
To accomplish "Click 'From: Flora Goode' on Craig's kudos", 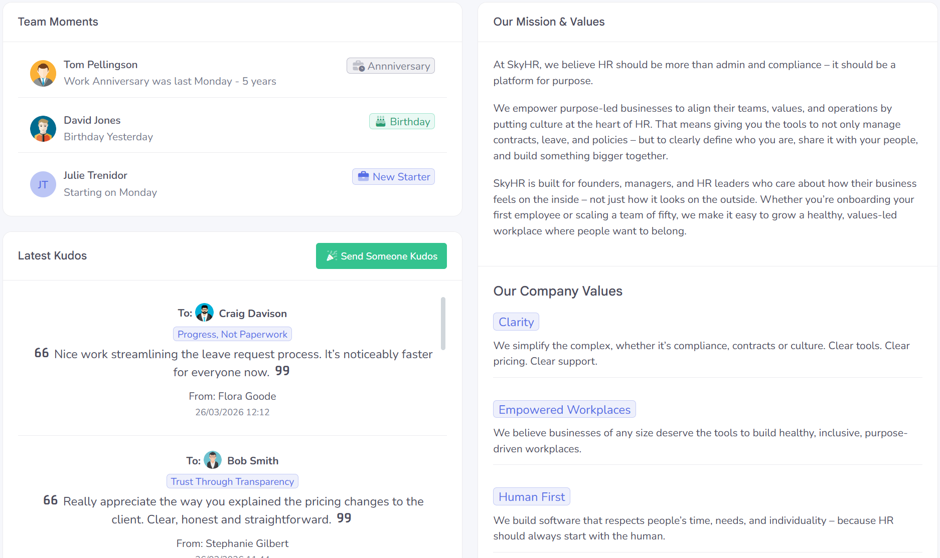I will [232, 396].
